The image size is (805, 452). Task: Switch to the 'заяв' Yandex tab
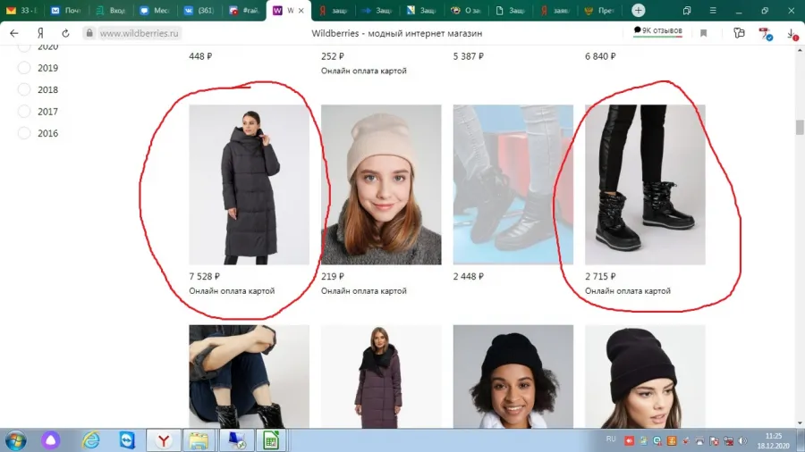[x=555, y=10]
